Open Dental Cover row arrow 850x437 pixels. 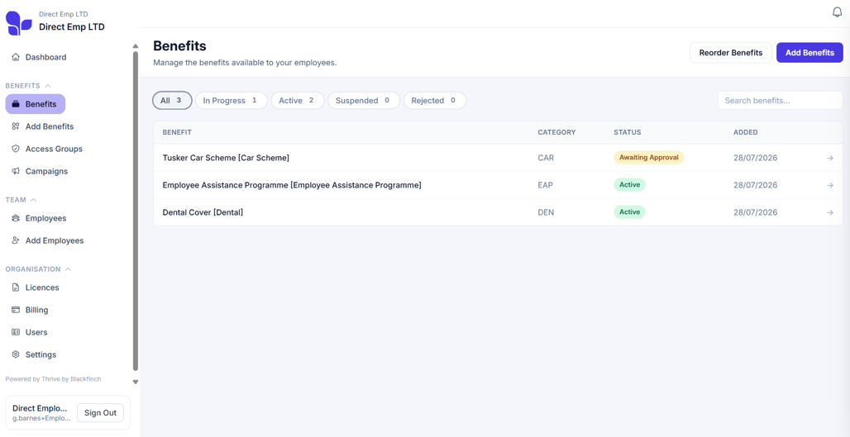coord(830,212)
